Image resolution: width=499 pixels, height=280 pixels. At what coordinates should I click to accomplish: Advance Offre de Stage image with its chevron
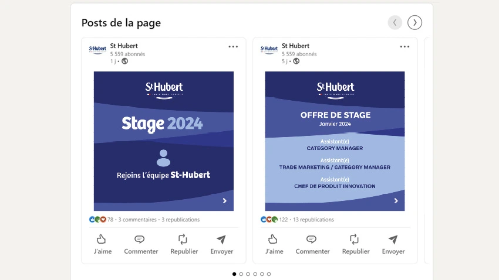(x=396, y=201)
